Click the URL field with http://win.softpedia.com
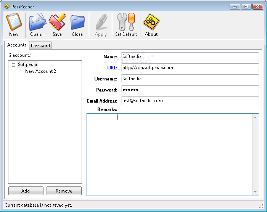 [190, 67]
